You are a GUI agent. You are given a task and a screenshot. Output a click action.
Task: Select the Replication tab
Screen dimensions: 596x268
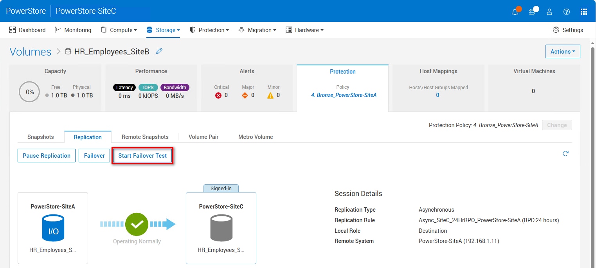click(x=88, y=137)
